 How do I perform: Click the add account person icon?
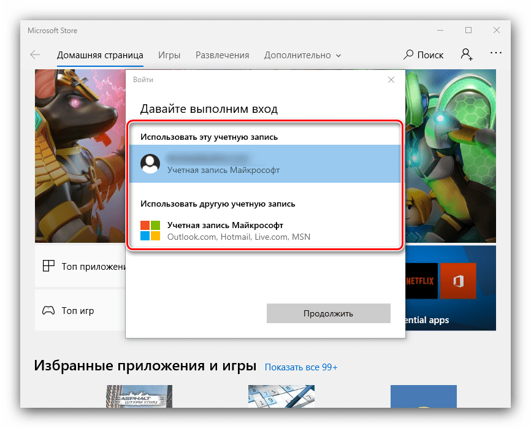coord(467,55)
